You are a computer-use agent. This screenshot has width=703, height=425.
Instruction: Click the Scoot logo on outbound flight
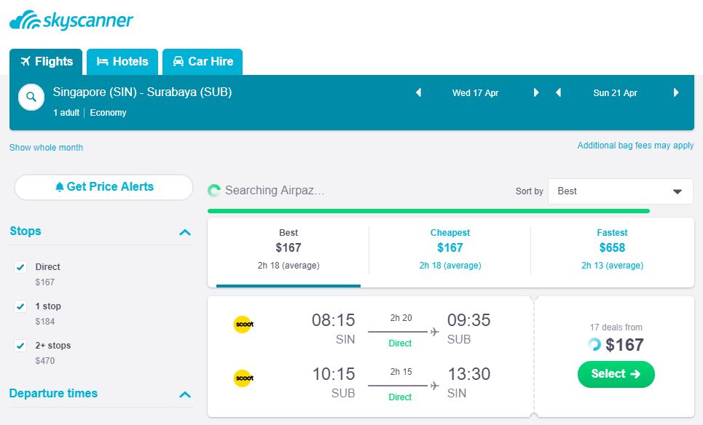[243, 325]
